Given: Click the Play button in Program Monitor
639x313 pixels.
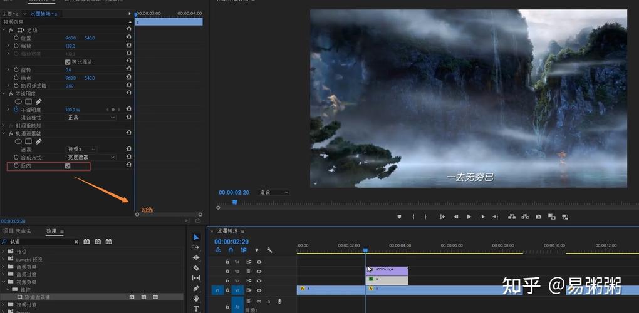Looking at the screenshot, I should [469, 217].
